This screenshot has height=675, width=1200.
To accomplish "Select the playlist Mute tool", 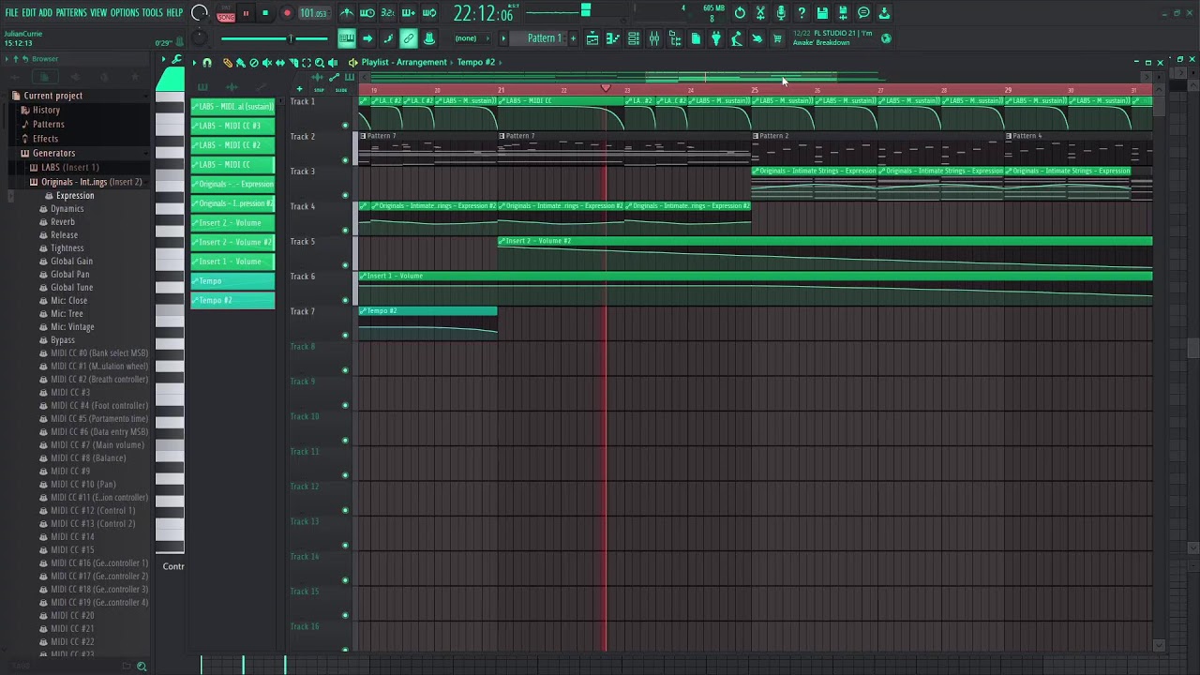I will (x=266, y=63).
